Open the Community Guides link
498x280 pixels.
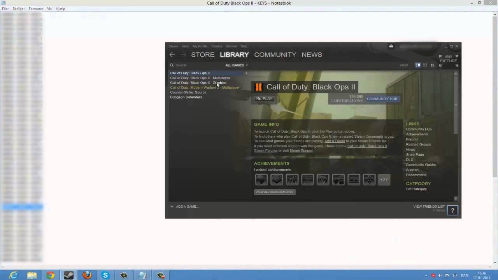421,165
